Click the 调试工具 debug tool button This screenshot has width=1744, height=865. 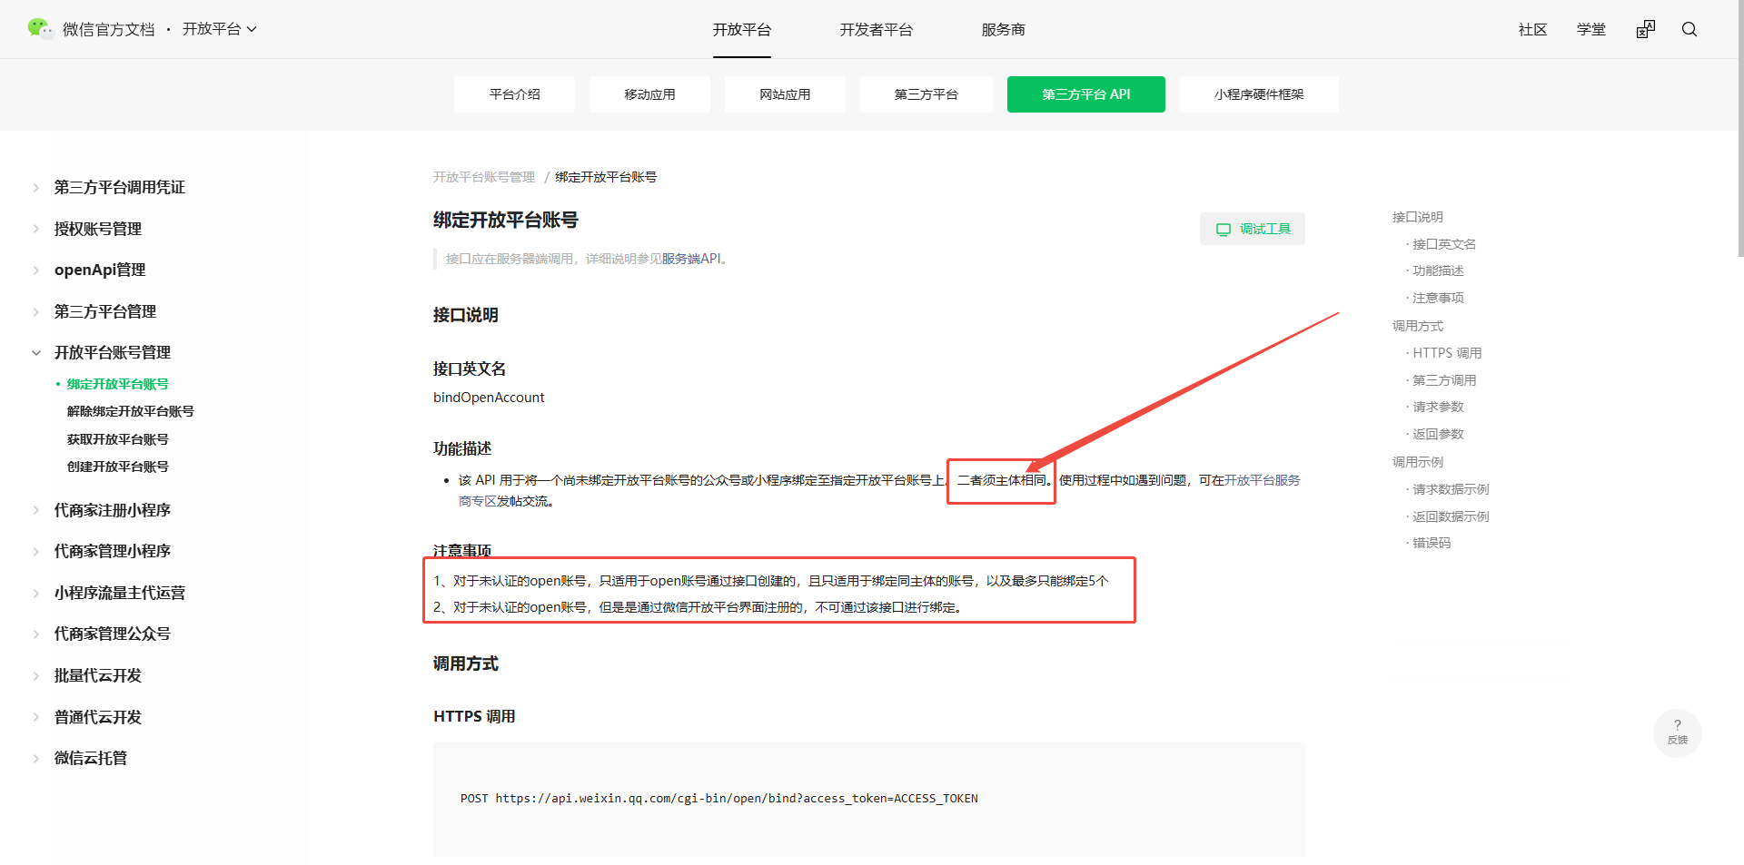coord(1253,229)
